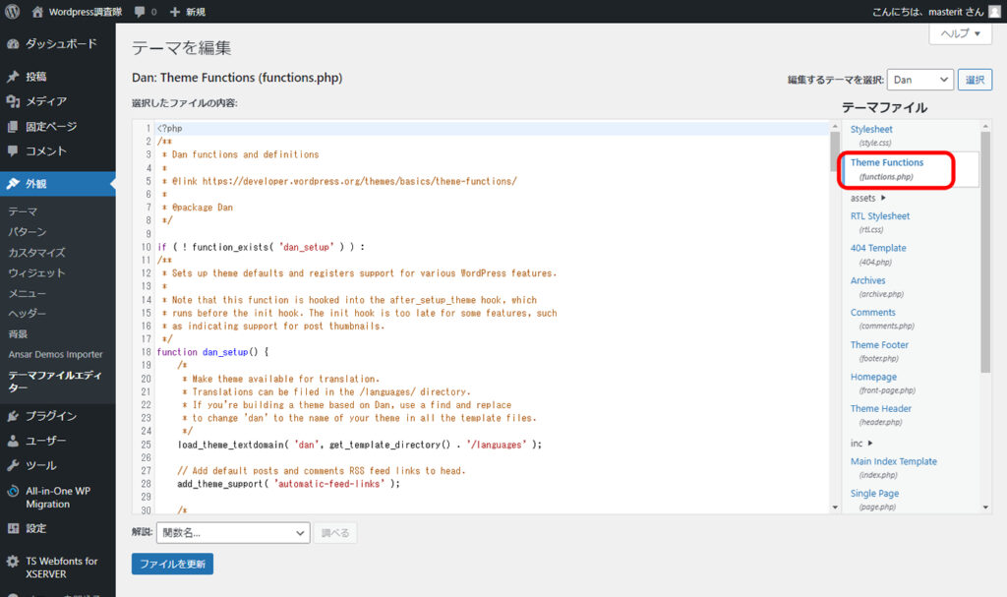
Task: Click the プラグイン plugins icon
Action: pos(13,416)
